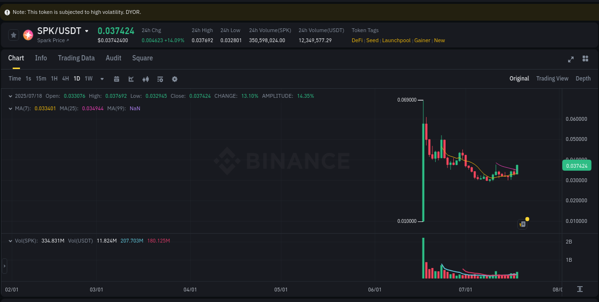The image size is (599, 302).
Task: Switch to the Trading Data tab
Action: tap(76, 58)
